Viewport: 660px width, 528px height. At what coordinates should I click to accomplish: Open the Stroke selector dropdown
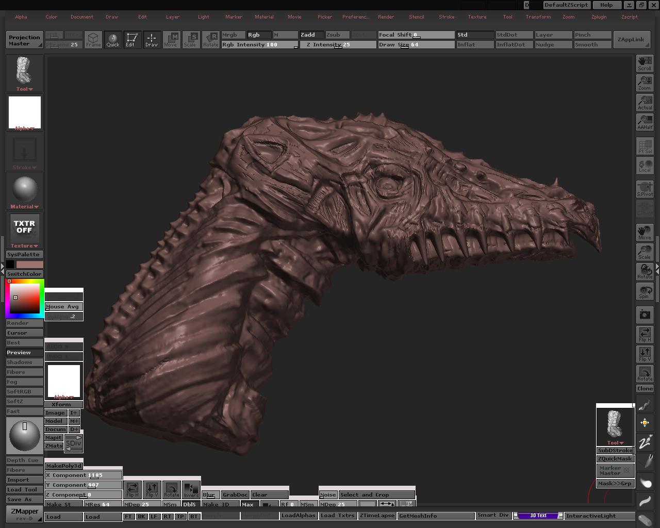pyautogui.click(x=24, y=168)
